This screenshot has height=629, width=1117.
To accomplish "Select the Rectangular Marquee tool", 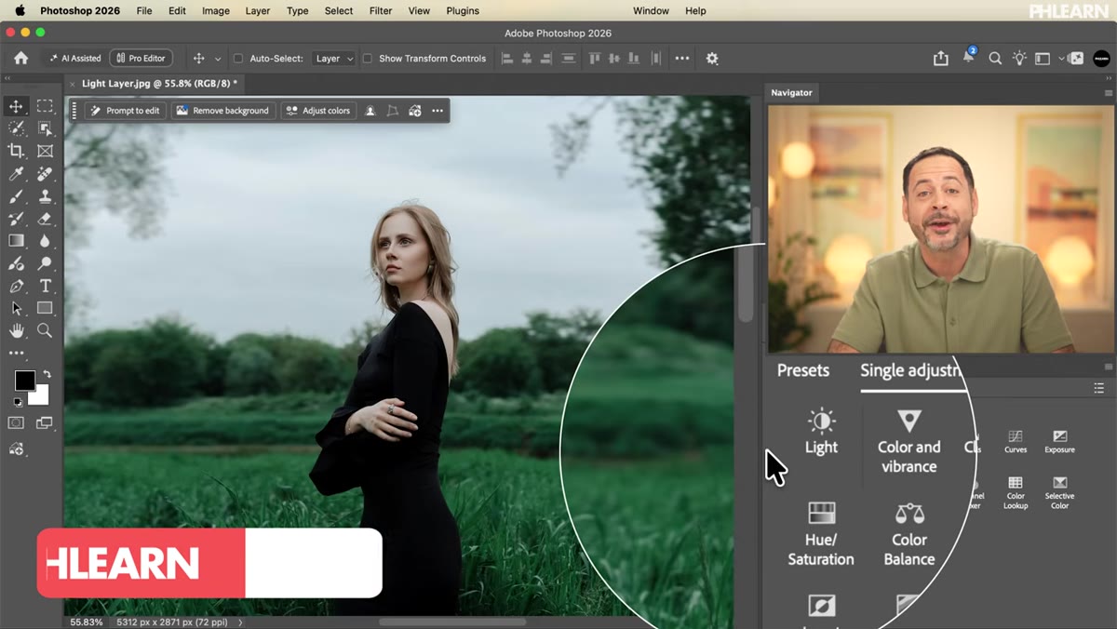I will [45, 106].
